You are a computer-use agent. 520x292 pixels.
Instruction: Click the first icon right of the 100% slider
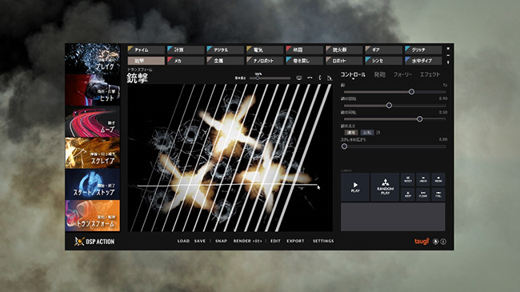(299, 78)
